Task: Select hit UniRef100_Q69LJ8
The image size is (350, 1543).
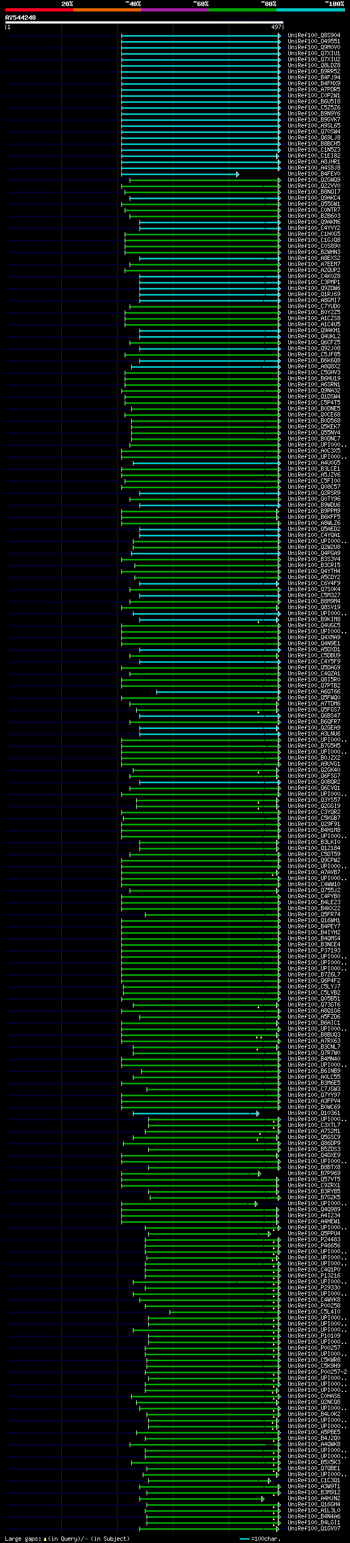Action: tap(314, 138)
